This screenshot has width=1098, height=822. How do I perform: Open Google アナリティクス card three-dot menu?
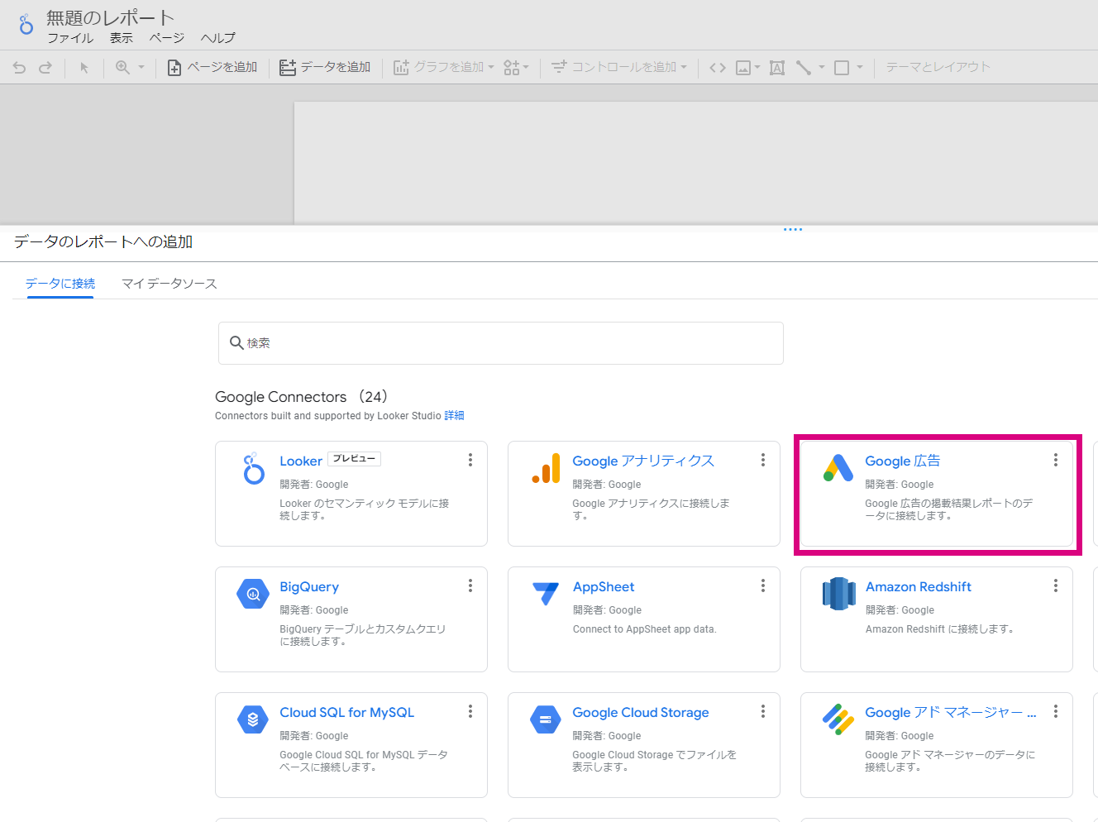[763, 460]
